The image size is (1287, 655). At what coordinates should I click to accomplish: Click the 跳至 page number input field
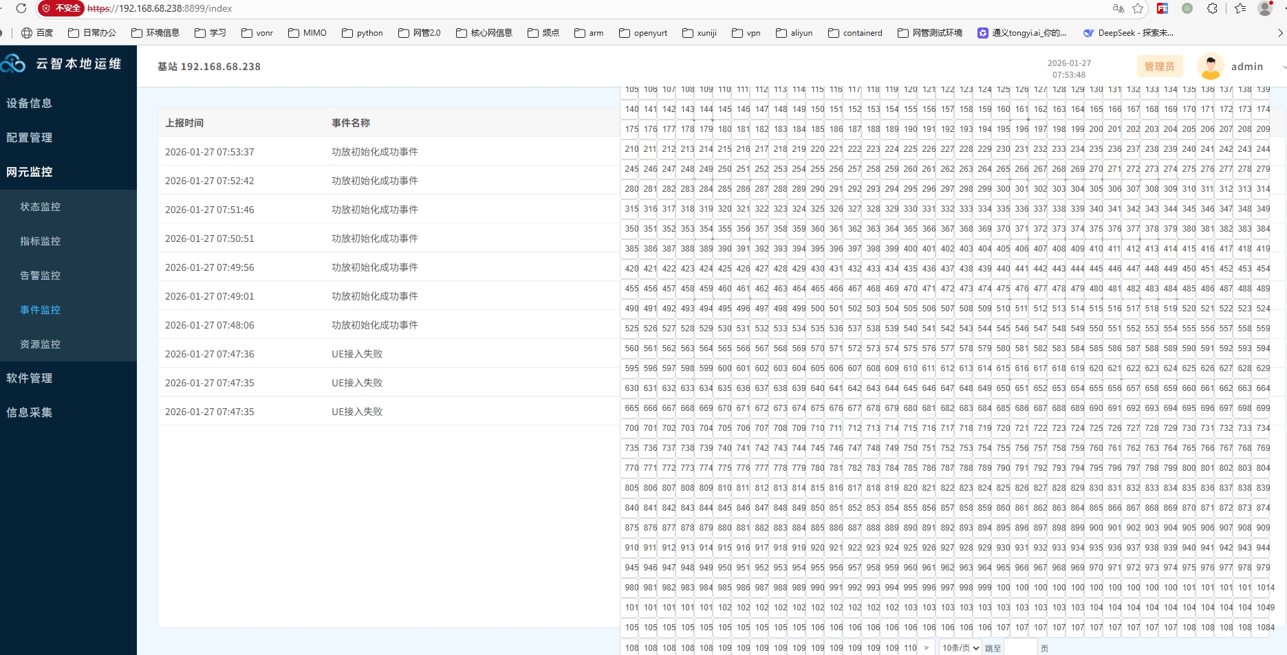tap(1020, 648)
